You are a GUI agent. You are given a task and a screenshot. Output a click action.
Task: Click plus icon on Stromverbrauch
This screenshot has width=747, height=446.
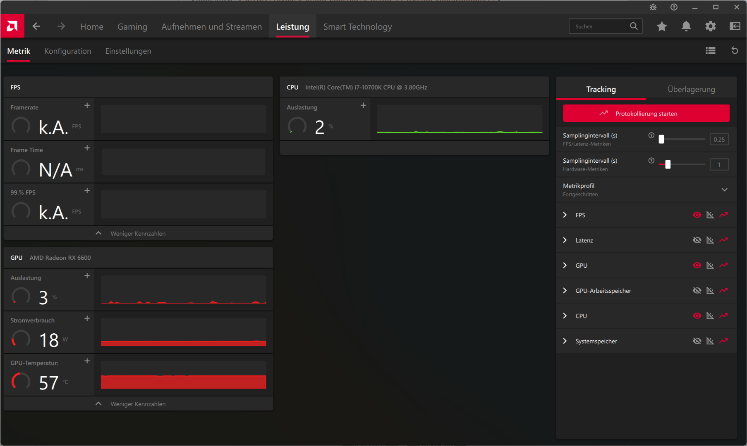(87, 318)
